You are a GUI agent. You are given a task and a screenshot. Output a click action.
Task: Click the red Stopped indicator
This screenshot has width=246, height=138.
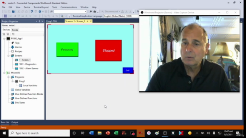pyautogui.click(x=108, y=51)
